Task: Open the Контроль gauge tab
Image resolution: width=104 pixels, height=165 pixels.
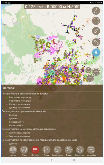Action: click(x=80, y=151)
